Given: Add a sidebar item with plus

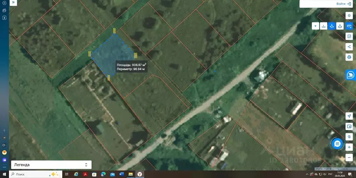Looking at the screenshot, I should click(4, 131).
